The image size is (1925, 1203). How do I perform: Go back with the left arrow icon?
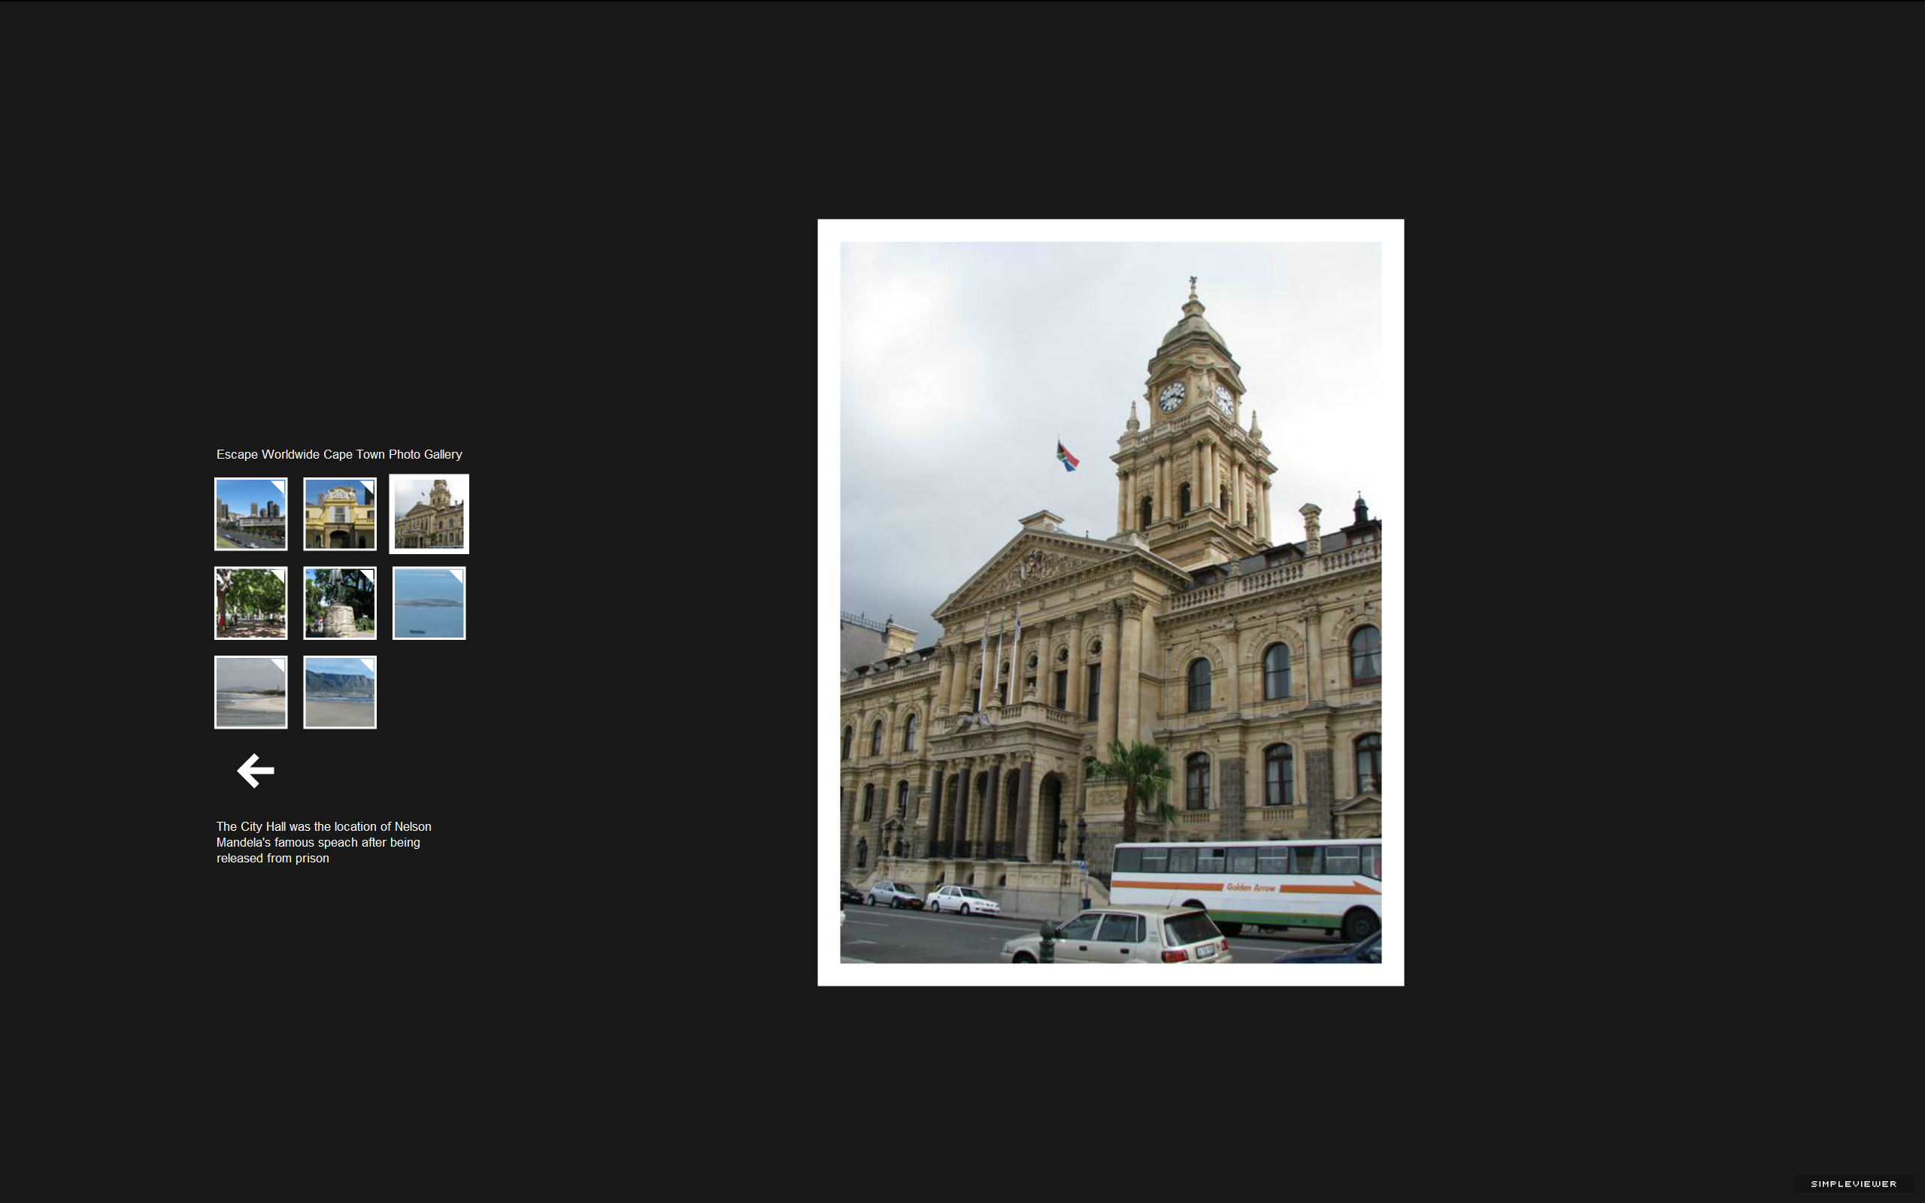[x=256, y=770]
